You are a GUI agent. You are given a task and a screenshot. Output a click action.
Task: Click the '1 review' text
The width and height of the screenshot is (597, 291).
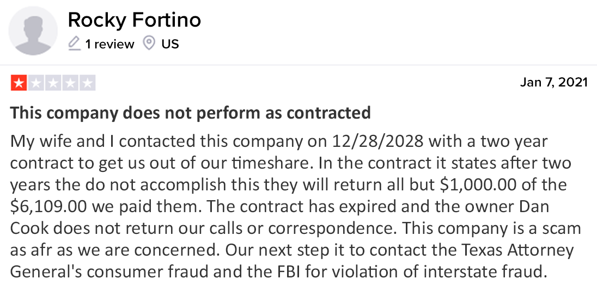click(x=109, y=44)
